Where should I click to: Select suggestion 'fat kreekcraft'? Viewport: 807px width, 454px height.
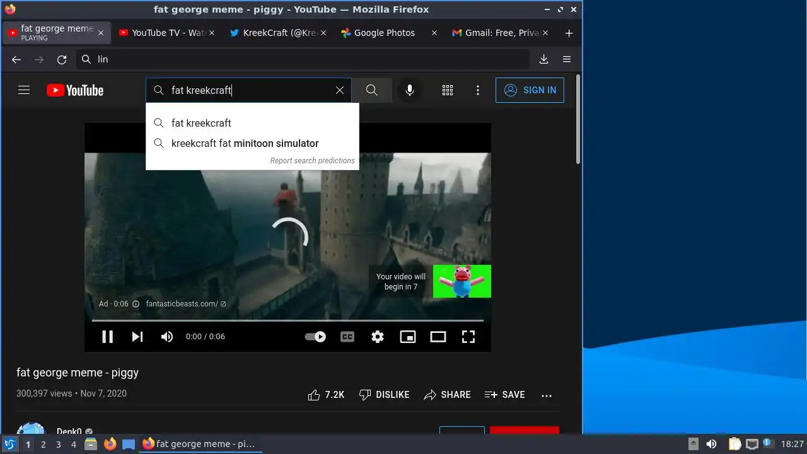pyautogui.click(x=252, y=123)
